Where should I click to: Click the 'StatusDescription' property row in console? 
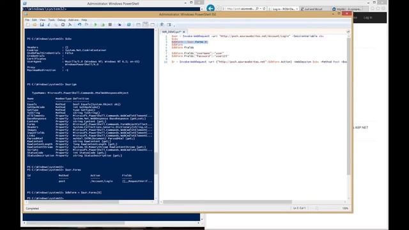point(74,156)
